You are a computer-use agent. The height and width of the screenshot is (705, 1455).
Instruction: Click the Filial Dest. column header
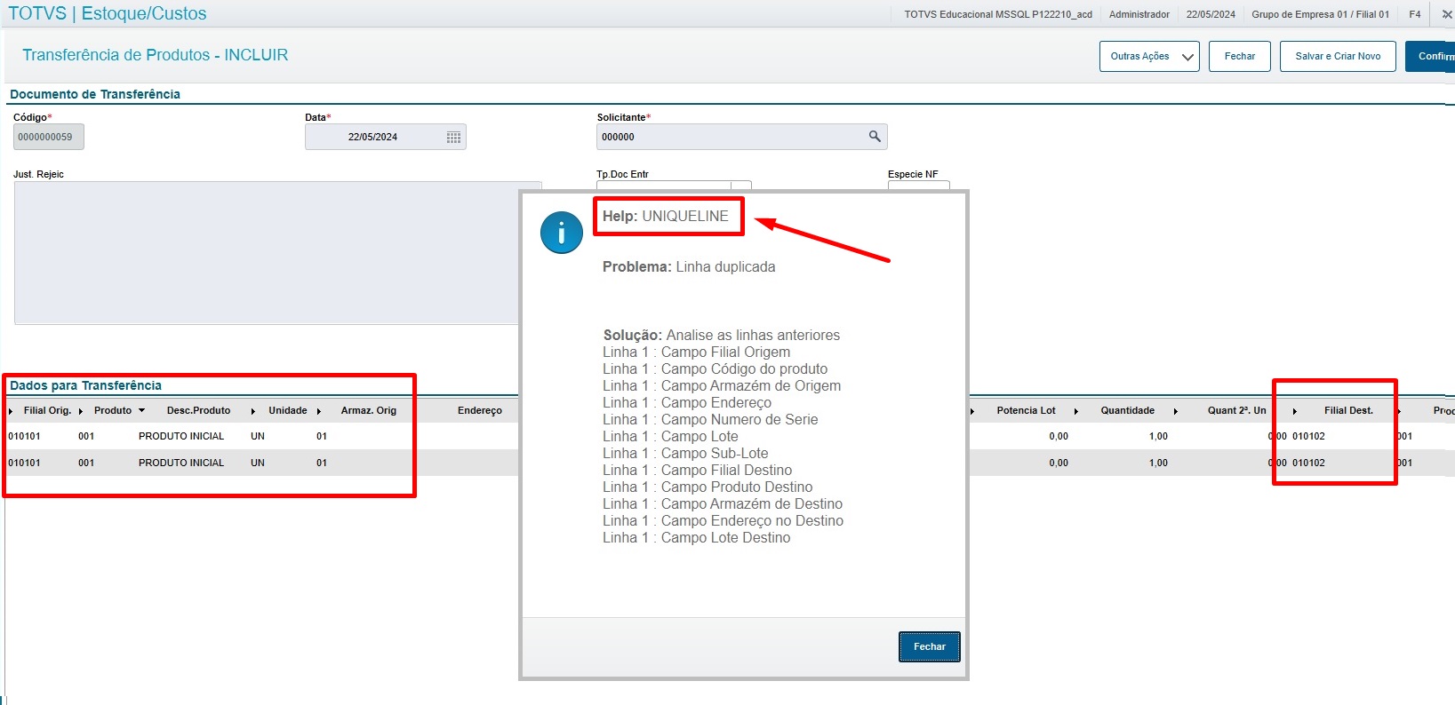1348,410
